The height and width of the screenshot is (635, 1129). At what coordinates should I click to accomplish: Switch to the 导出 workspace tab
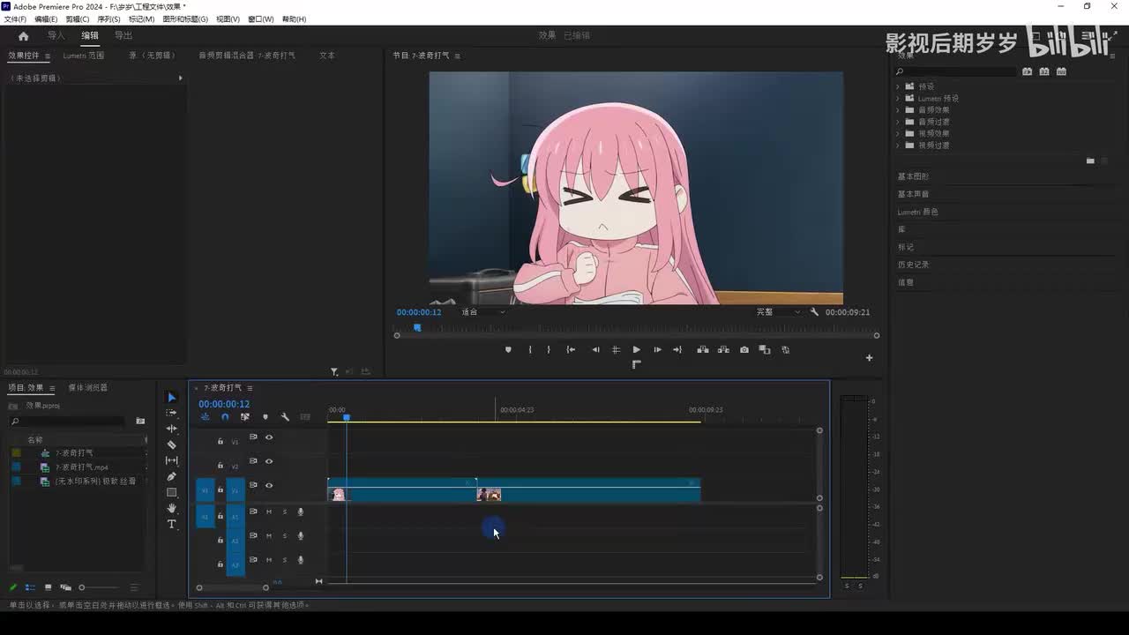(x=123, y=35)
